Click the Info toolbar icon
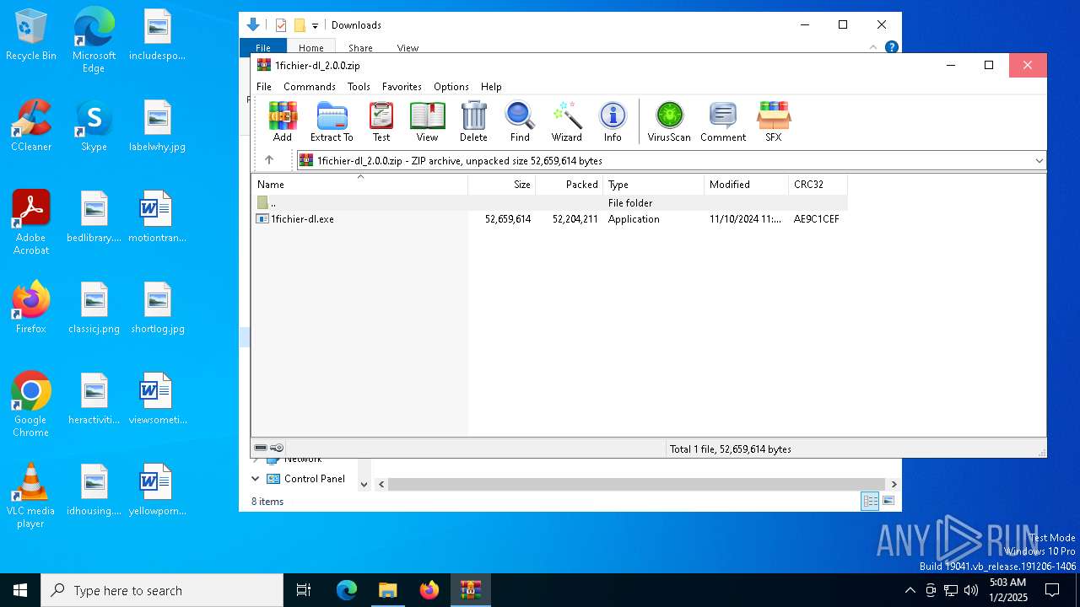Screen dimensions: 1080x607 (x=613, y=121)
